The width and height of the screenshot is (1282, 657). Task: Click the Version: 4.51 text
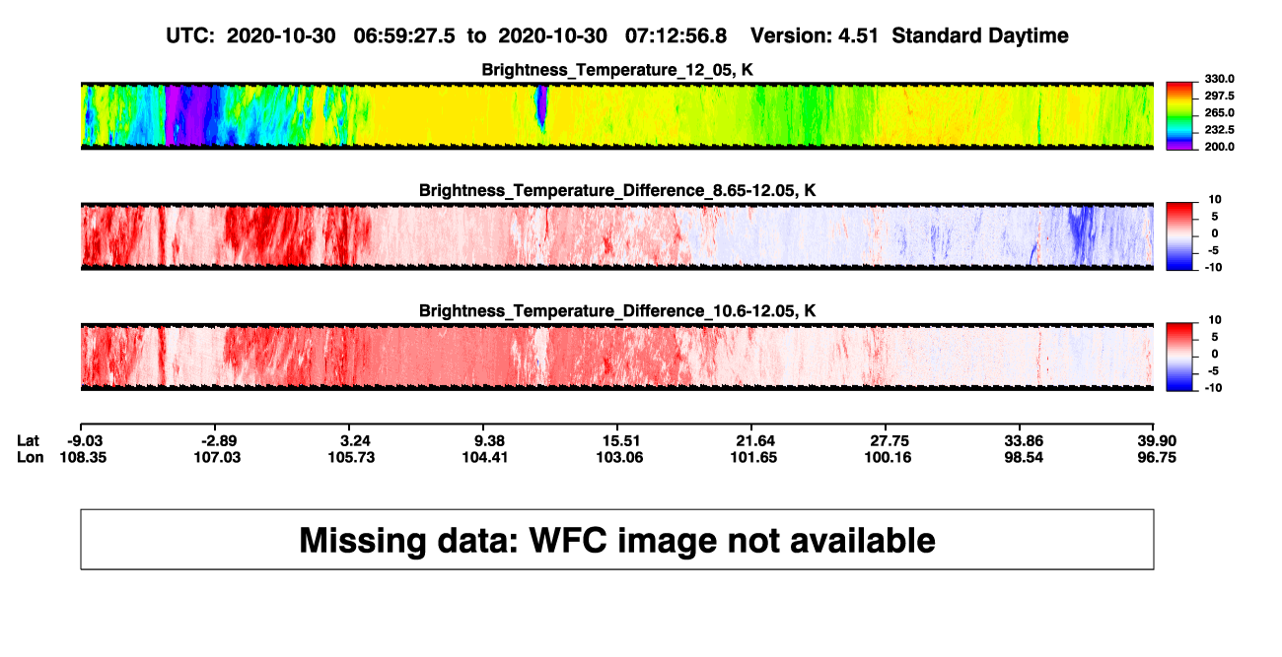point(815,35)
